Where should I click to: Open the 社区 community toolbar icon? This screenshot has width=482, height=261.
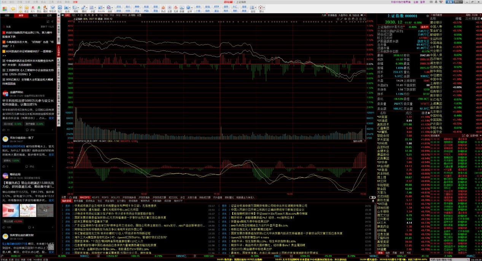coord(60,8)
